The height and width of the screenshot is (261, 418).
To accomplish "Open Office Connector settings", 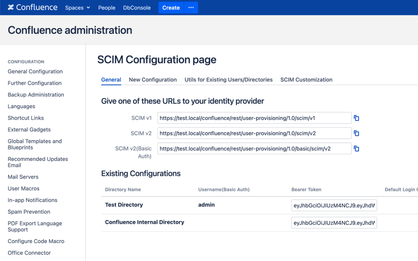I will pos(29,253).
